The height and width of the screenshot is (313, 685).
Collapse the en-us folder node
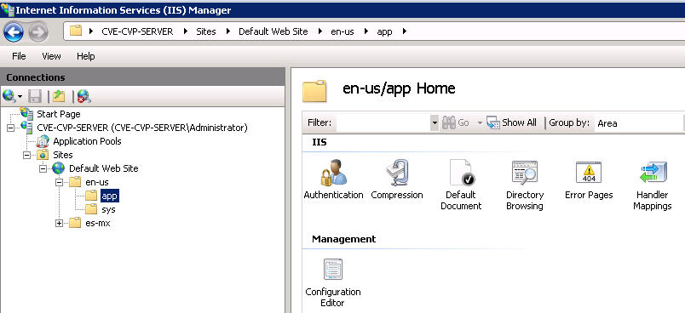[59, 182]
